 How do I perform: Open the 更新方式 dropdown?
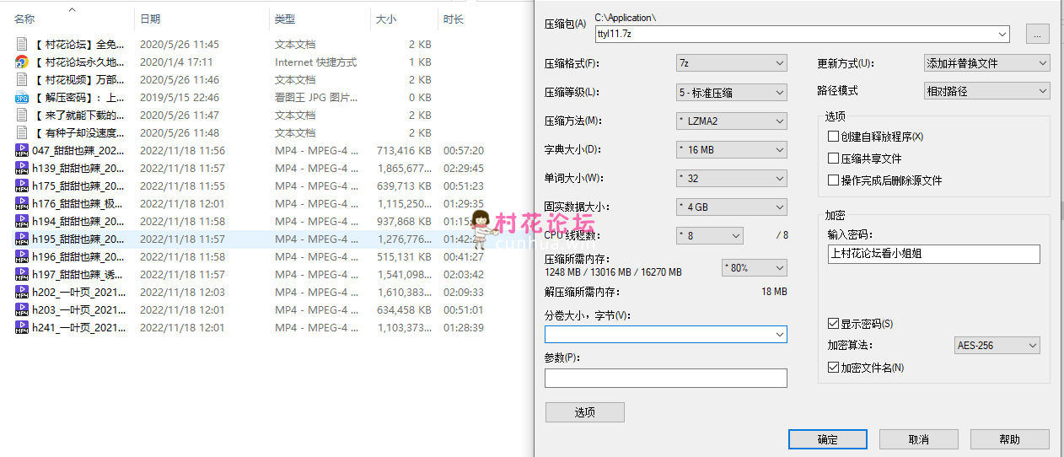(x=986, y=63)
